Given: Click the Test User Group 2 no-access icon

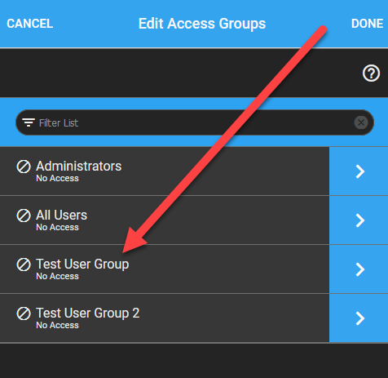Looking at the screenshot, I should point(24,314).
